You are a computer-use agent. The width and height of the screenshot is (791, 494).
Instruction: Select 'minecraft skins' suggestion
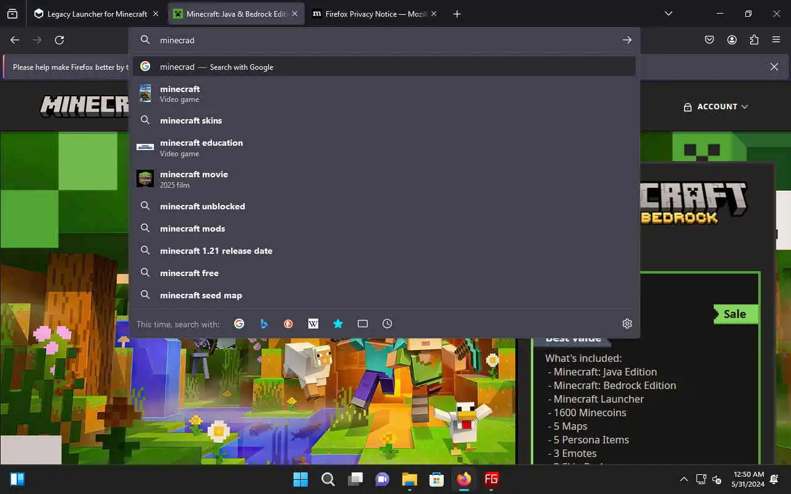[384, 120]
